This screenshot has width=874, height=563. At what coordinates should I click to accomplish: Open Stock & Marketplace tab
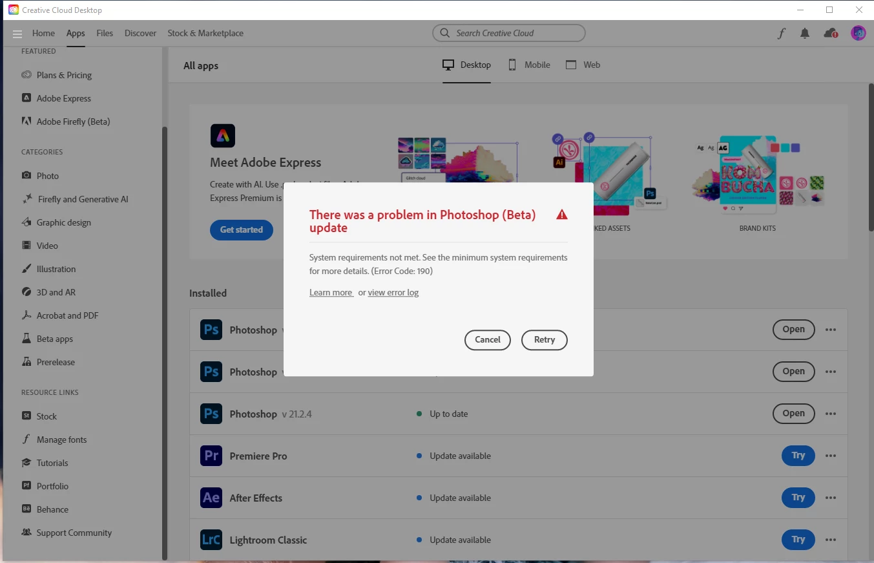(205, 33)
